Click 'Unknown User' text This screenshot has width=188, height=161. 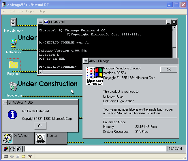click(113, 96)
